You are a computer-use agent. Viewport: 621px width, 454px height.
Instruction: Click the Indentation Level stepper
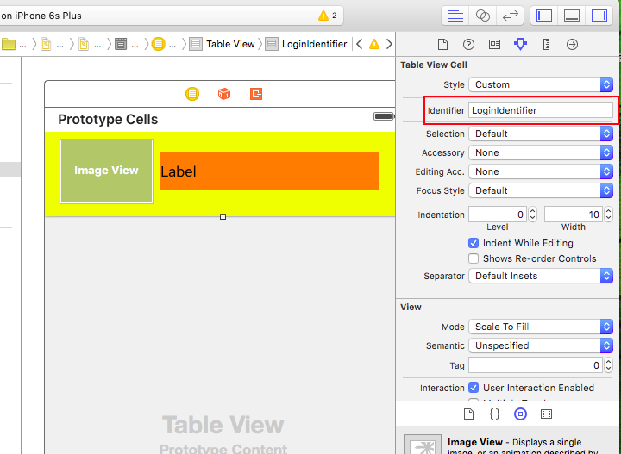(x=533, y=215)
